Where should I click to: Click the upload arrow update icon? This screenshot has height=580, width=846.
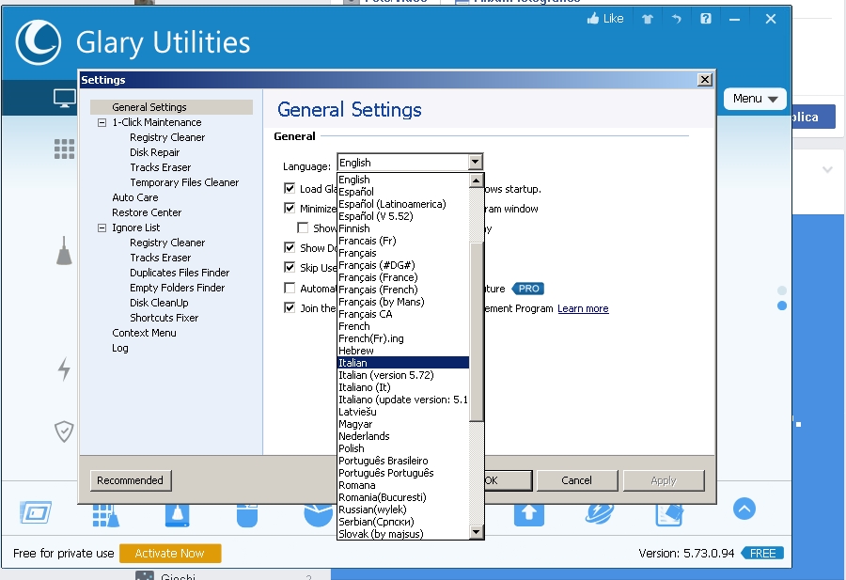[x=528, y=514]
